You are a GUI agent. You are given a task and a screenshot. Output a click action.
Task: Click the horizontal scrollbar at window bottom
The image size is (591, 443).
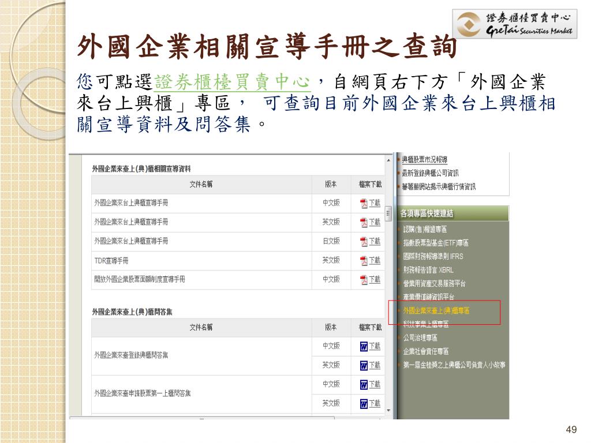(x=202, y=418)
